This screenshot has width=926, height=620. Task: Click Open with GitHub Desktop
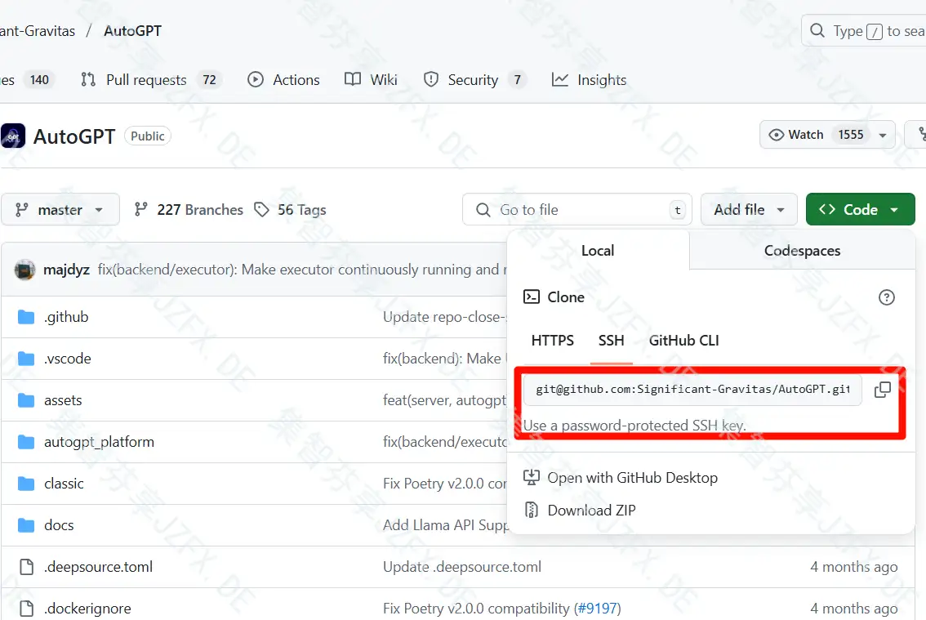633,478
